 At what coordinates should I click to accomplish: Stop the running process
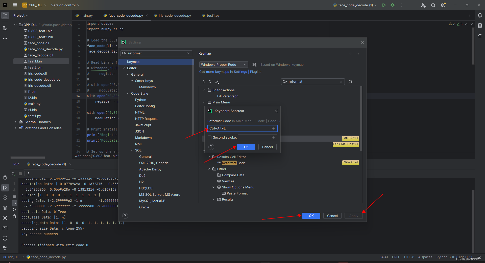point(20,174)
